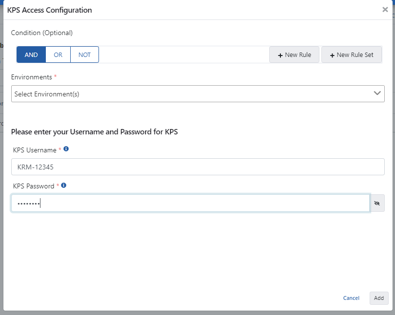
Task: Click the KPS Username label text
Action: [x=34, y=150]
